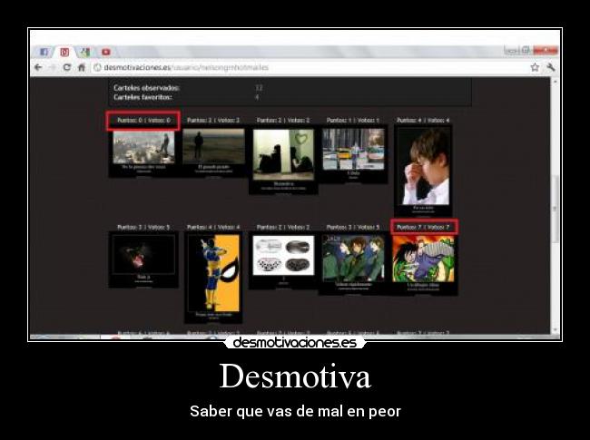Open the poster of person on cliff over city
The height and width of the screenshot is (440, 590).
pyautogui.click(x=143, y=153)
